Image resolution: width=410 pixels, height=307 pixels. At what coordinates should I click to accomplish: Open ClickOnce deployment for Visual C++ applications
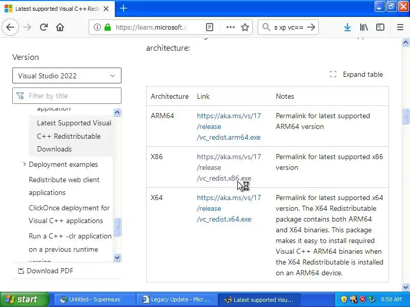click(69, 214)
